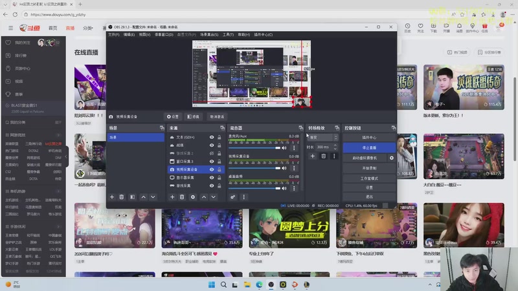Delete the selected scene with trash icon
Image resolution: width=518 pixels, height=291 pixels.
tap(122, 197)
